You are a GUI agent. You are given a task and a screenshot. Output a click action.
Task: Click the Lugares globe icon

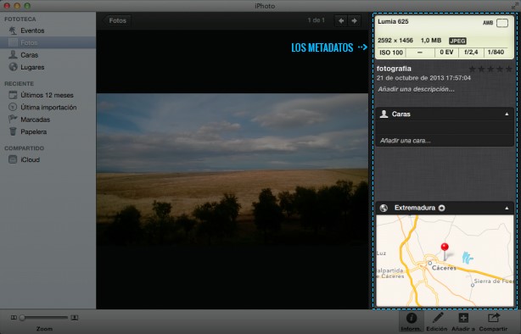tap(13, 67)
